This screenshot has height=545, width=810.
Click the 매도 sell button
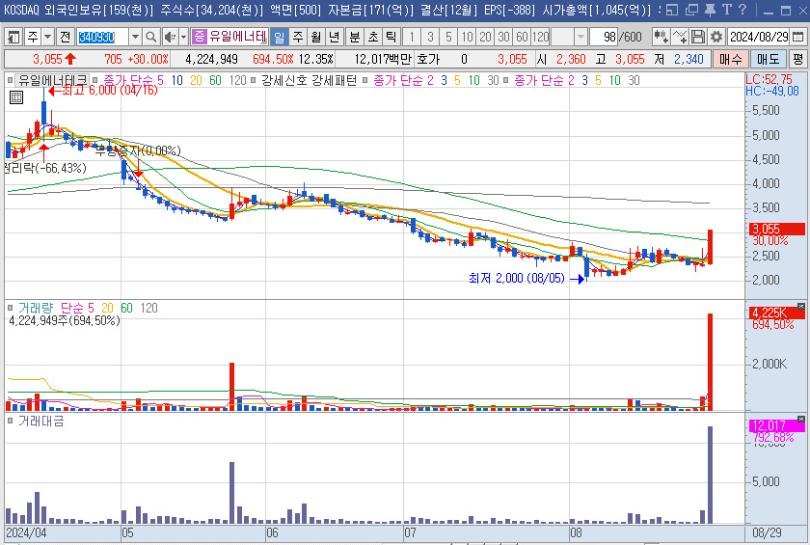769,59
